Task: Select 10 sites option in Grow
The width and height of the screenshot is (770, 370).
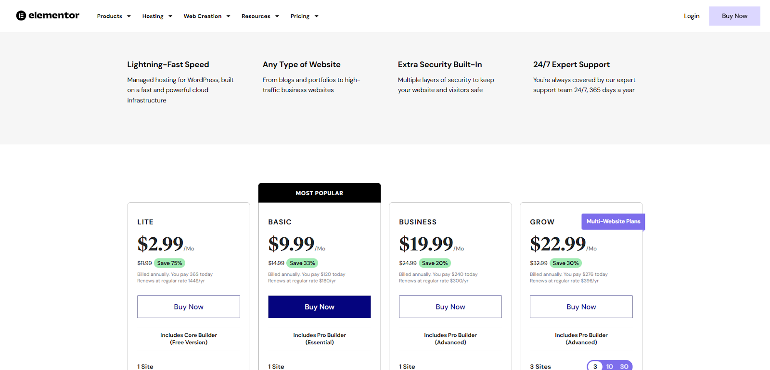Action: pyautogui.click(x=610, y=366)
